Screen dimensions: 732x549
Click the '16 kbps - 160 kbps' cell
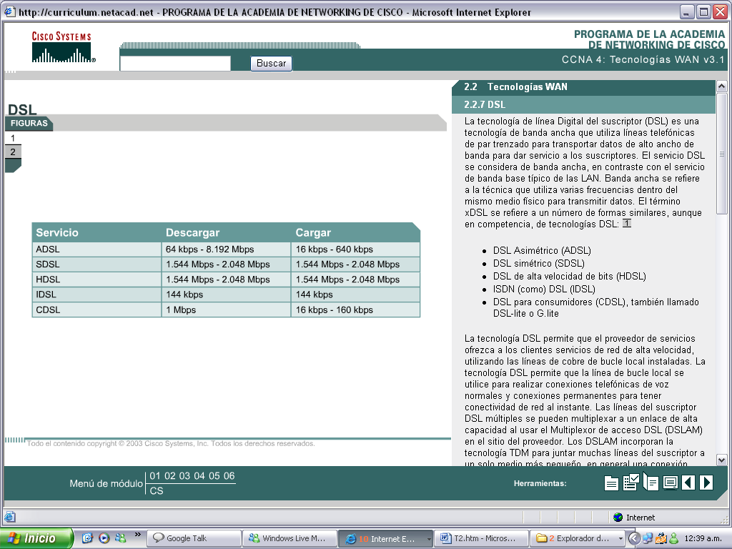point(356,310)
